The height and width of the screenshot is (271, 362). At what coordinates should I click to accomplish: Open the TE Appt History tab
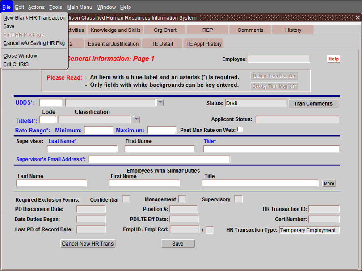204,44
